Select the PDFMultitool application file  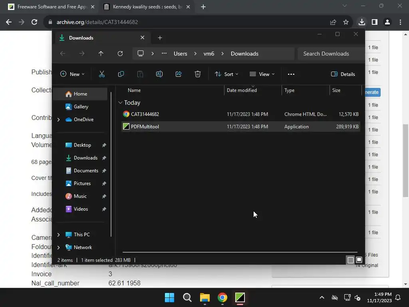click(x=241, y=127)
